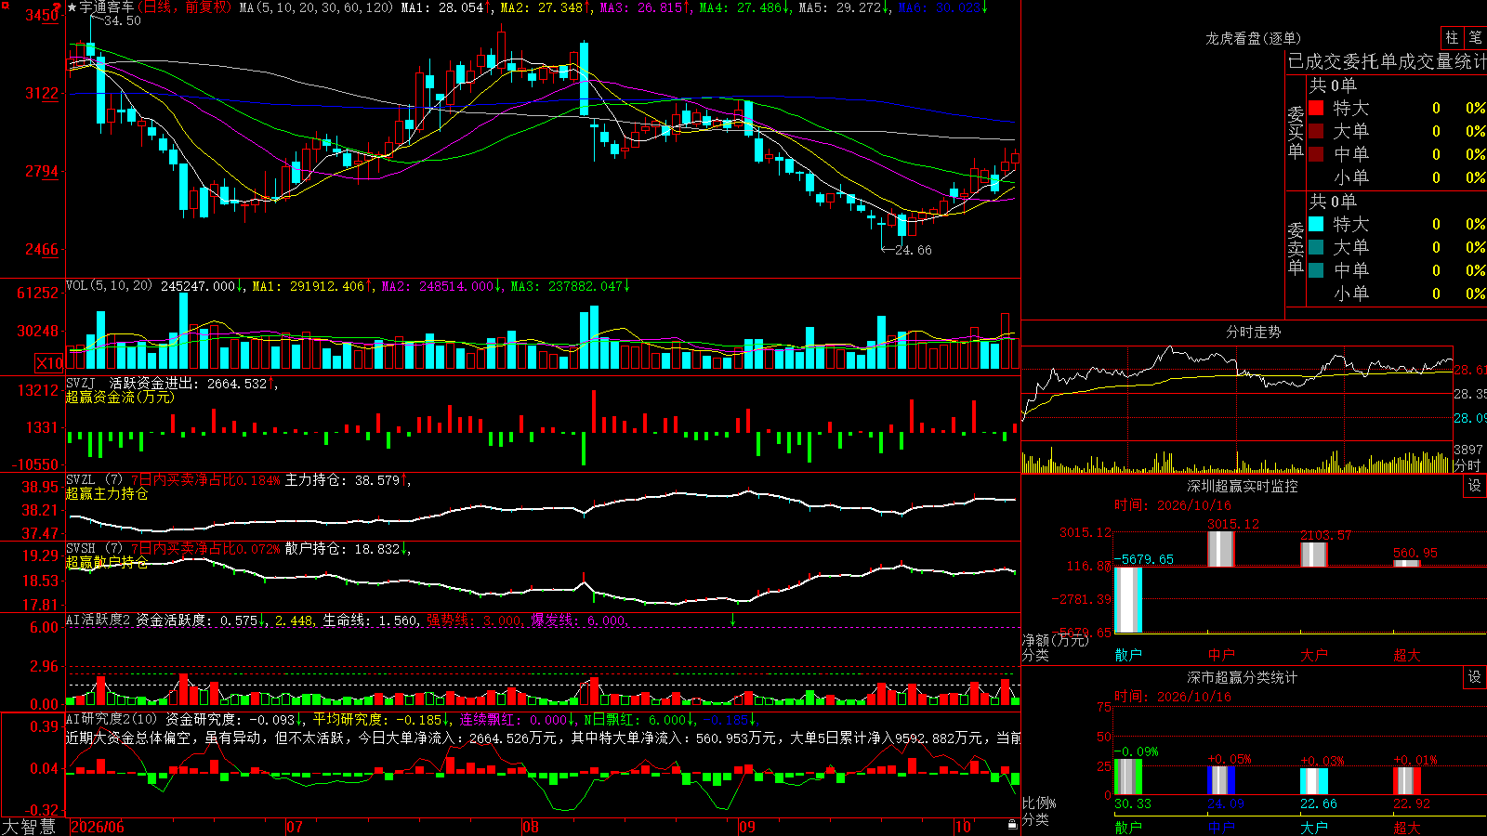Viewport: 1487px width, 836px height.
Task: Click the red 特大 swatch under 委买单
Action: [1316, 108]
